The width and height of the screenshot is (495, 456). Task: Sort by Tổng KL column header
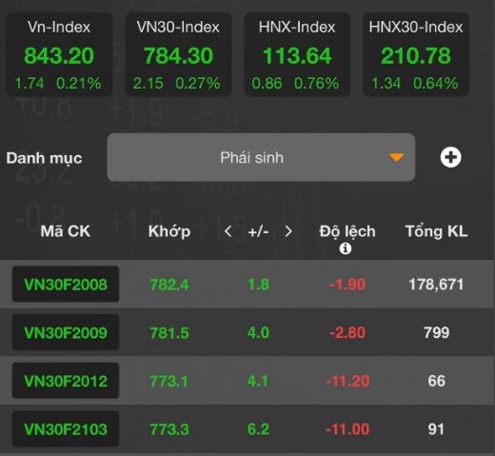coord(436,231)
